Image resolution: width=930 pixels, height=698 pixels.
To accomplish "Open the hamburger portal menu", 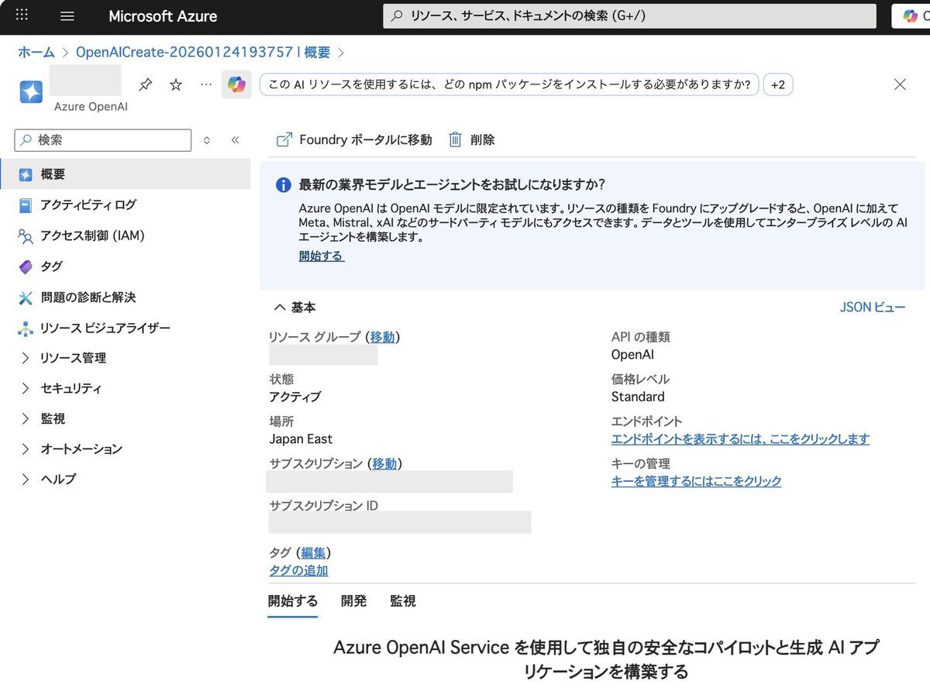I will 67,15.
